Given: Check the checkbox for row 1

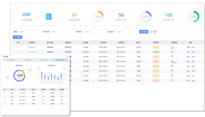Looking at the screenshot, I should tap(14, 47).
